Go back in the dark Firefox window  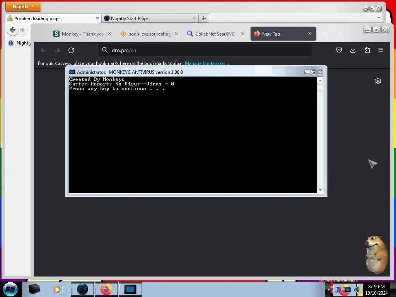coord(43,50)
